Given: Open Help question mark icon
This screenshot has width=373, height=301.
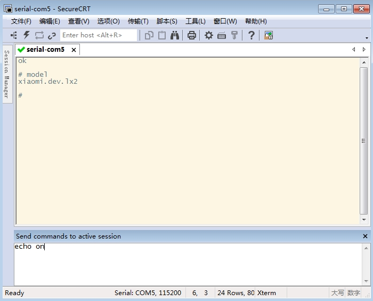Looking at the screenshot, I should pyautogui.click(x=252, y=36).
